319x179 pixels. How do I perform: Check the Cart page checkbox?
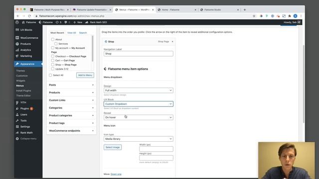pos(53,61)
